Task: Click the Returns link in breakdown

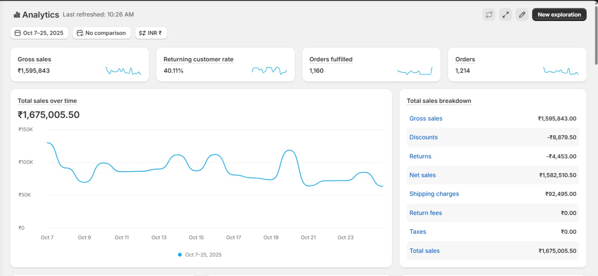Action: [420, 156]
